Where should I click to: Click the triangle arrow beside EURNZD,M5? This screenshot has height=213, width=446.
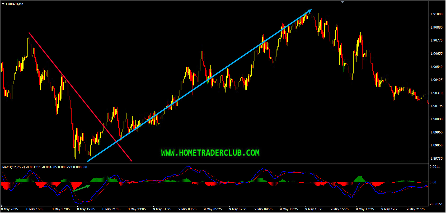(3, 4)
